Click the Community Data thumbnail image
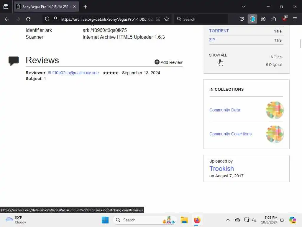The width and height of the screenshot is (302, 227). [275, 110]
